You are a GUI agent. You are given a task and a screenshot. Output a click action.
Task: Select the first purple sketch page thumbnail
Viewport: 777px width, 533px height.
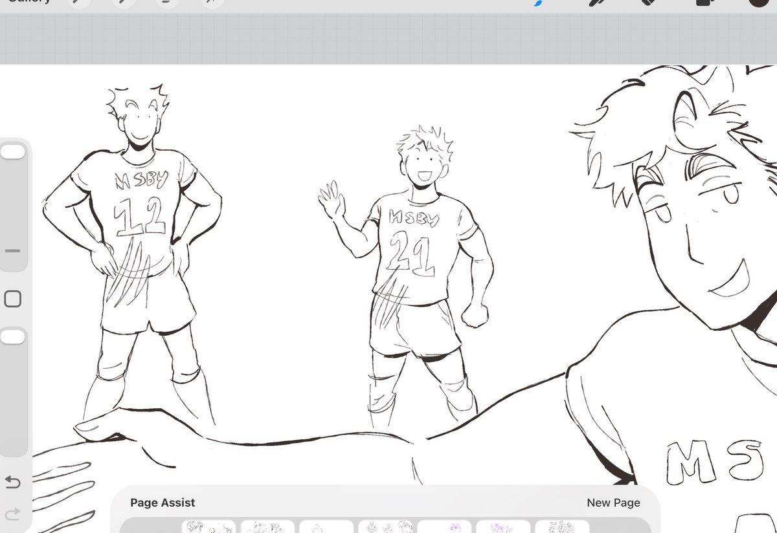pyautogui.click(x=444, y=527)
